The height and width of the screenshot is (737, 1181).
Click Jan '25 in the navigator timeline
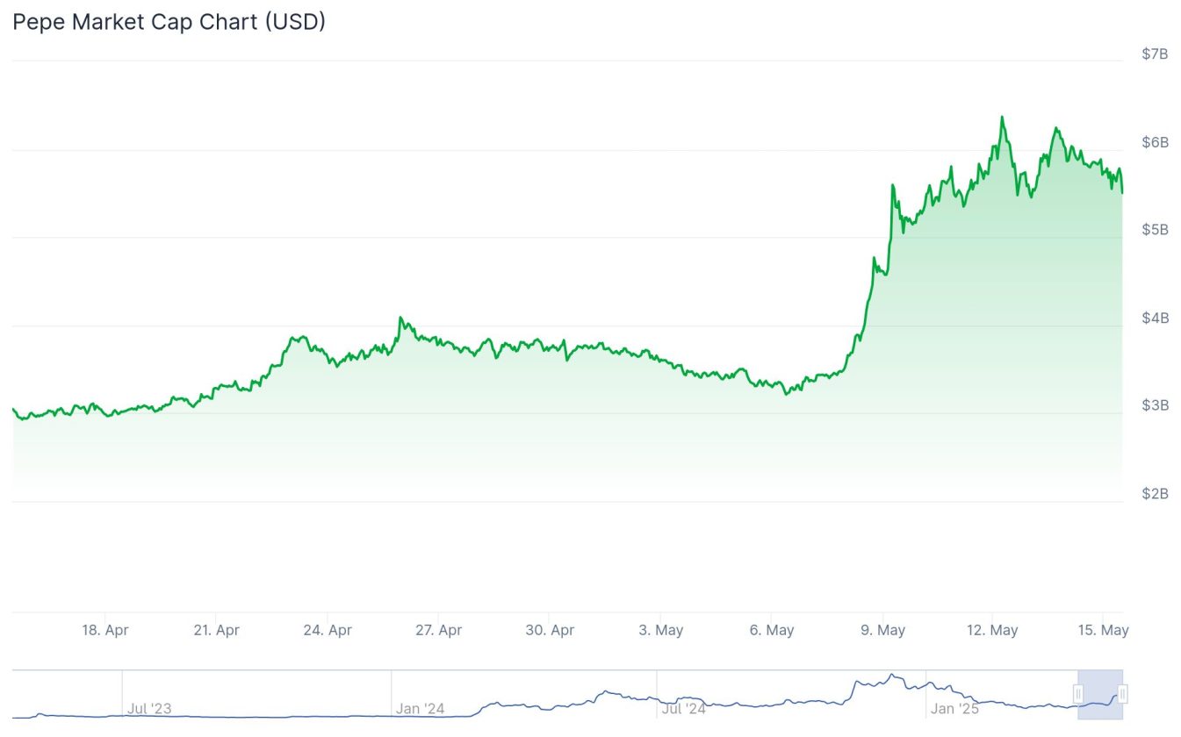[x=954, y=708]
